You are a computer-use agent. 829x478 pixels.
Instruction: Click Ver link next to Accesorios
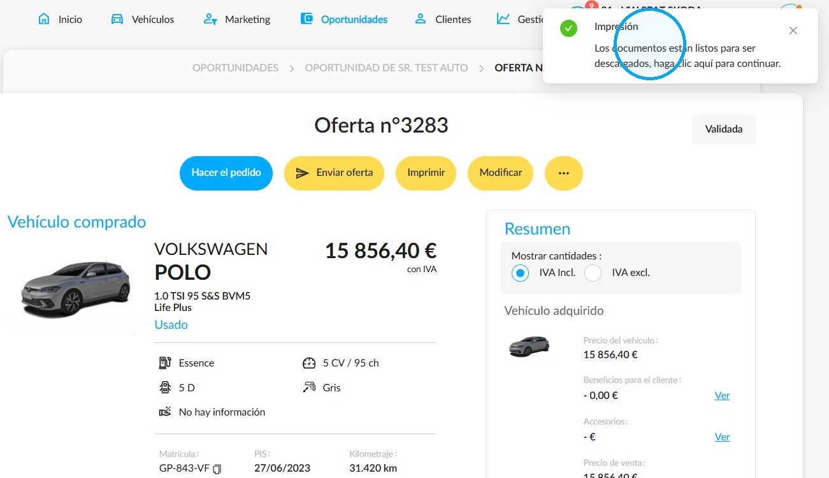(x=722, y=437)
